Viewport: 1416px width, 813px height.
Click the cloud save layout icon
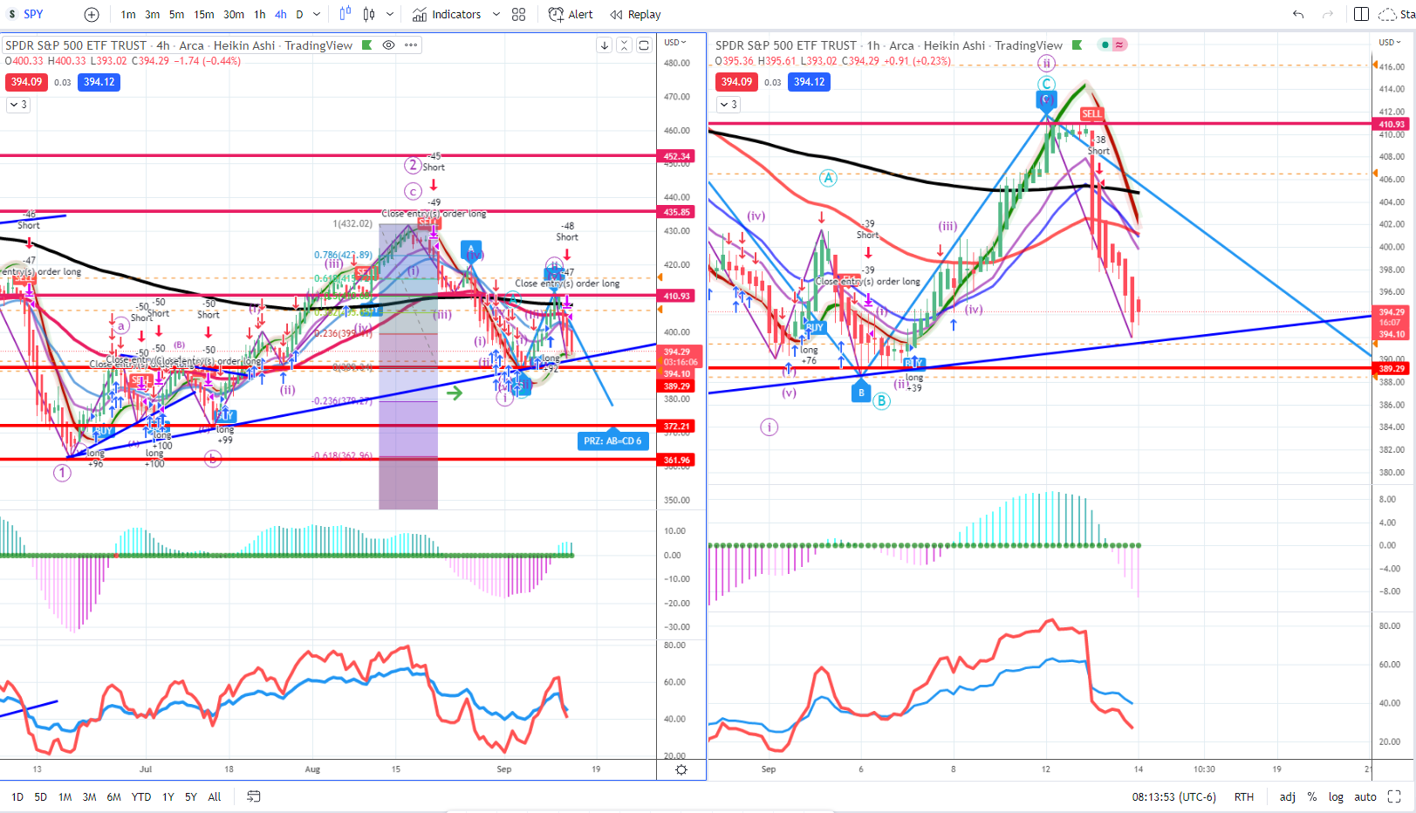pos(1387,14)
